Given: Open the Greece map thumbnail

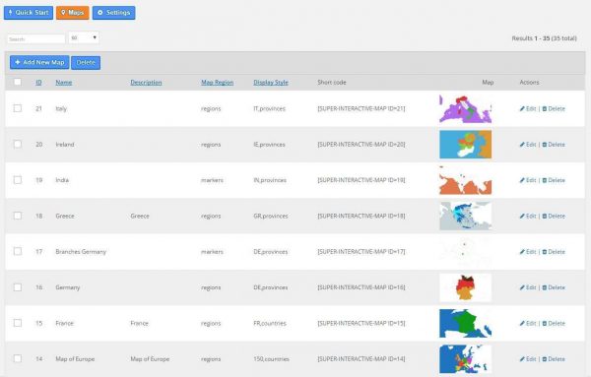Looking at the screenshot, I should click(466, 216).
